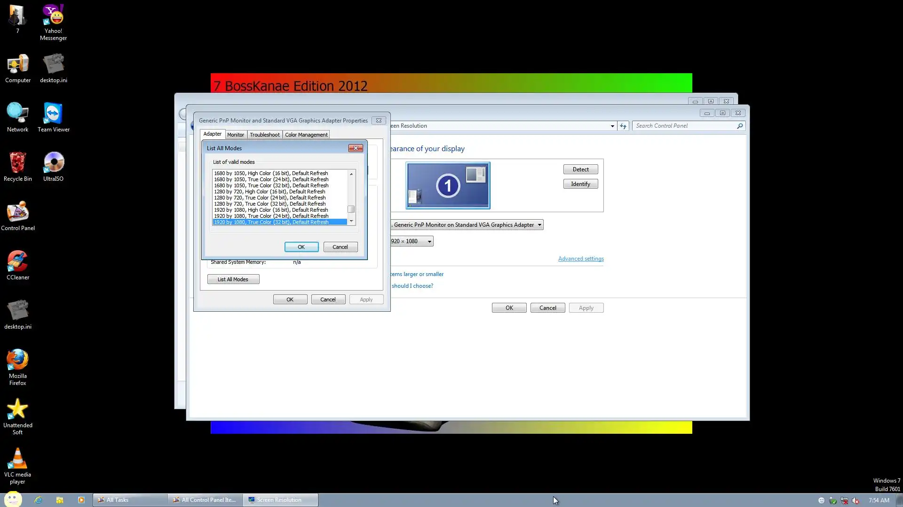903x507 pixels.
Task: Open the Team Viewer desktop shortcut
Action: 53,115
